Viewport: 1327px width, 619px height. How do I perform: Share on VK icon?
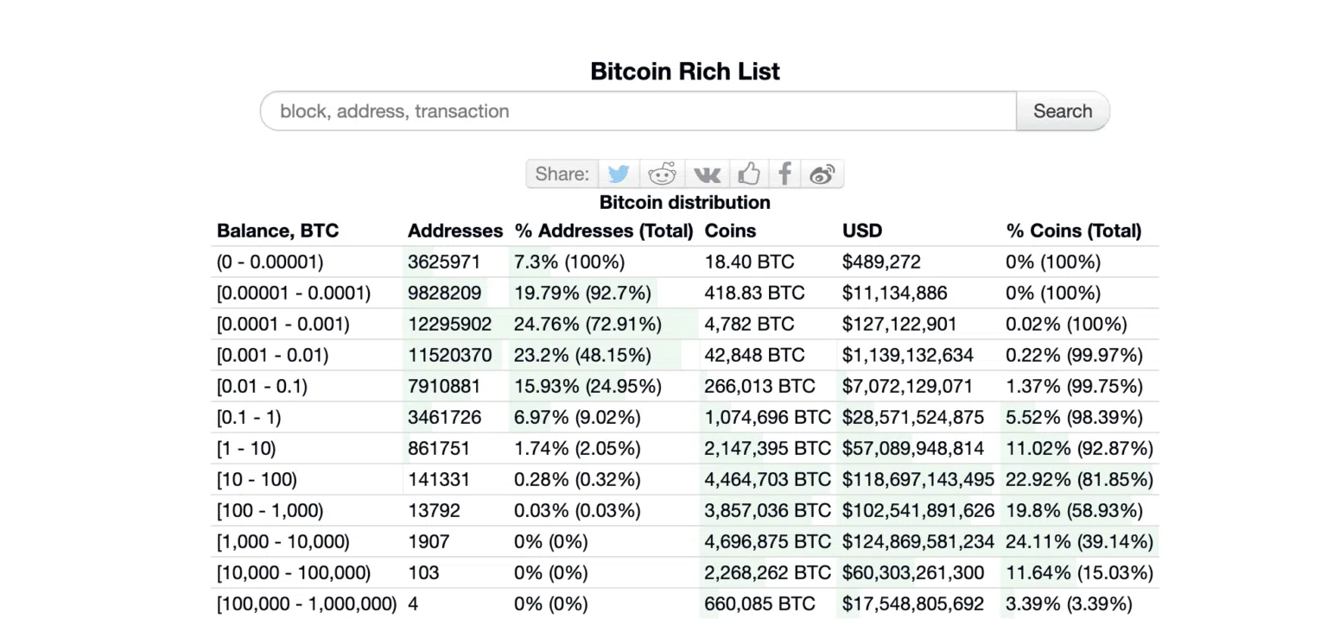[707, 174]
